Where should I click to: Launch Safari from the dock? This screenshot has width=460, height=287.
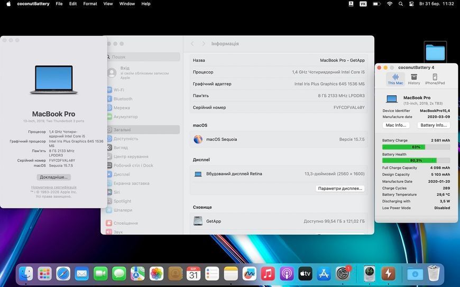63,274
